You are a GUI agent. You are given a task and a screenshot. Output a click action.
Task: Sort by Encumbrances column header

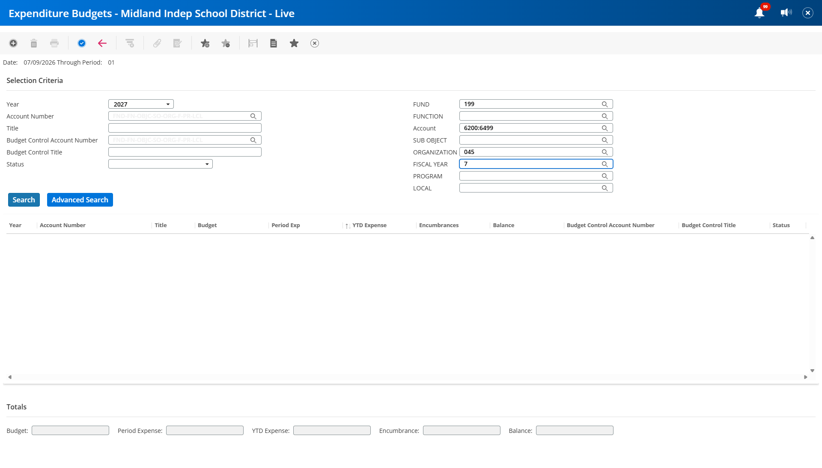coord(439,225)
